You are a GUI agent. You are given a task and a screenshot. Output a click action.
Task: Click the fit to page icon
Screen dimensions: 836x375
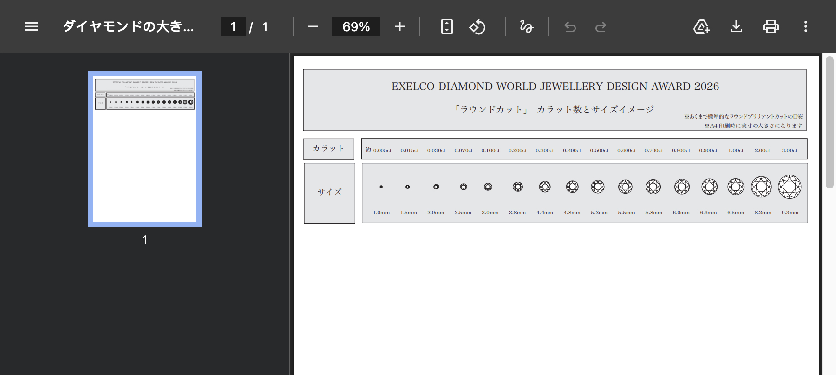(447, 26)
